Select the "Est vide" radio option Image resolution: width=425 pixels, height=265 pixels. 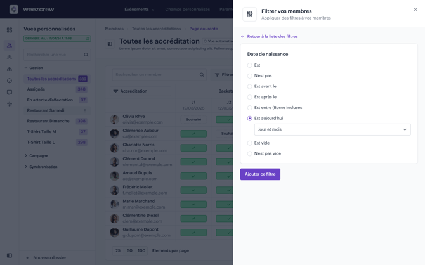click(250, 143)
